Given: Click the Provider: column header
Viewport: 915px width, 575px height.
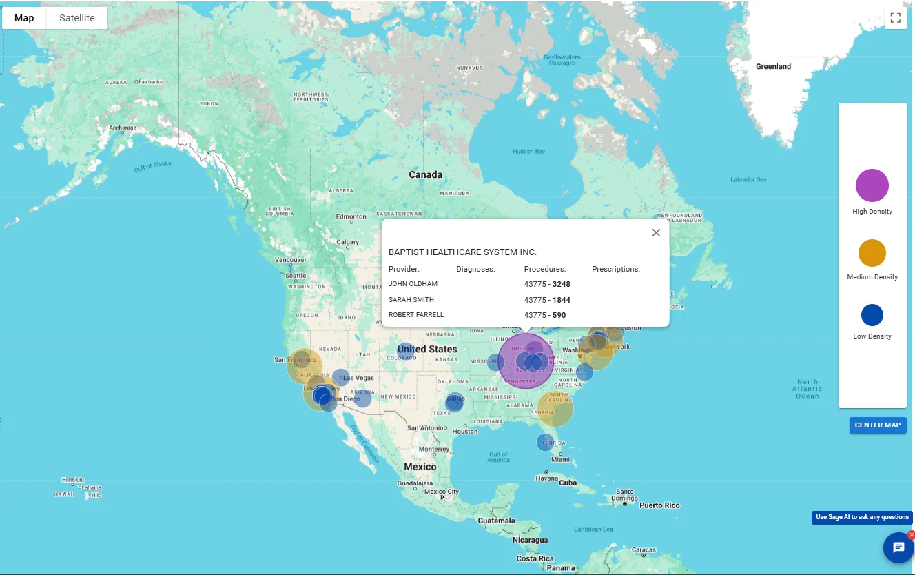Looking at the screenshot, I should (x=404, y=269).
